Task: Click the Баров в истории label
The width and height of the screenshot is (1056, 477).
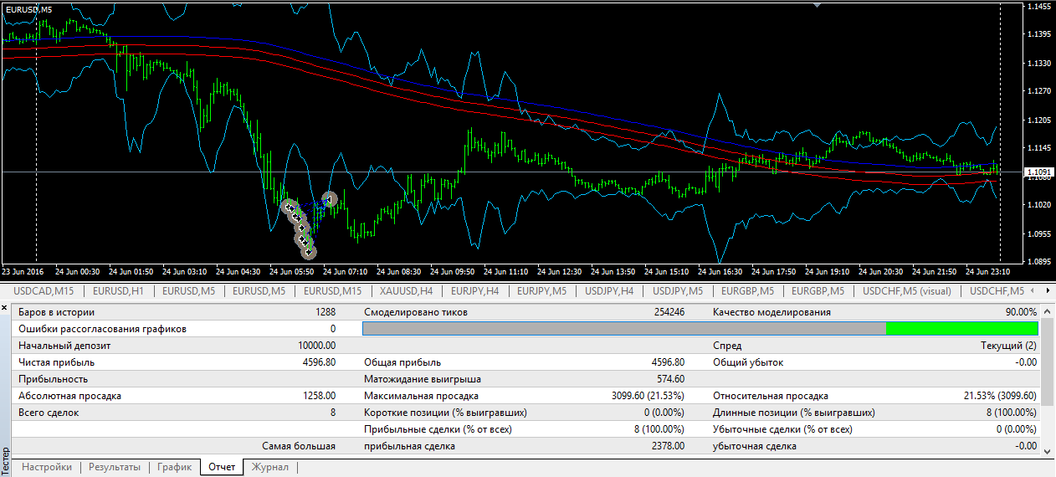Action: (x=55, y=312)
